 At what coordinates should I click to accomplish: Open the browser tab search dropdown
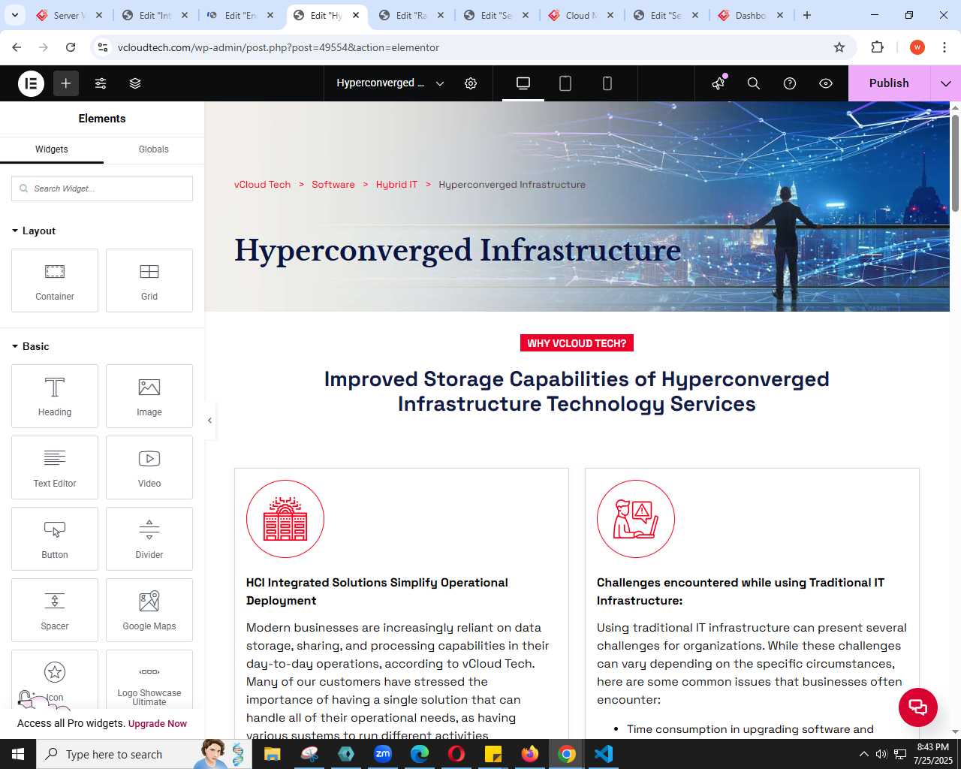tap(15, 15)
